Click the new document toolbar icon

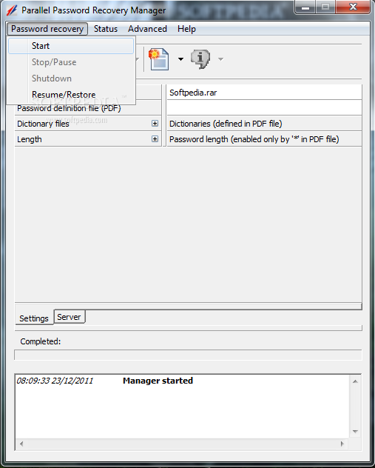coord(159,59)
